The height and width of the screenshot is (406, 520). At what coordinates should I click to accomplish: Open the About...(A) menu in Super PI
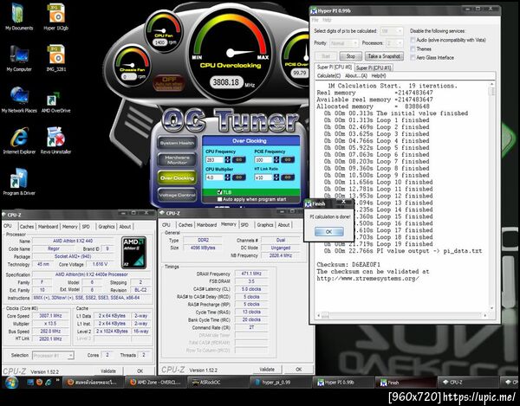(x=356, y=76)
